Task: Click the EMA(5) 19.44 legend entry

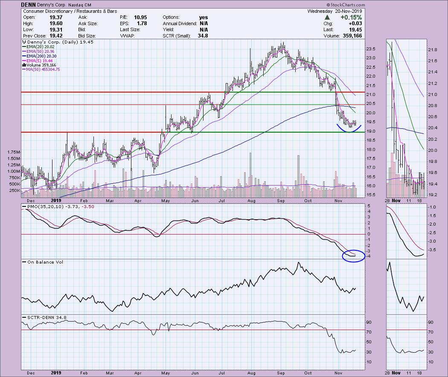Action: [38, 61]
